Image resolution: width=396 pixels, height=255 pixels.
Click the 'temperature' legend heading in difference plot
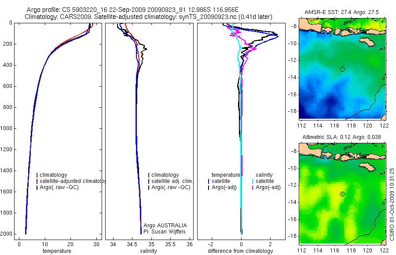click(x=226, y=175)
